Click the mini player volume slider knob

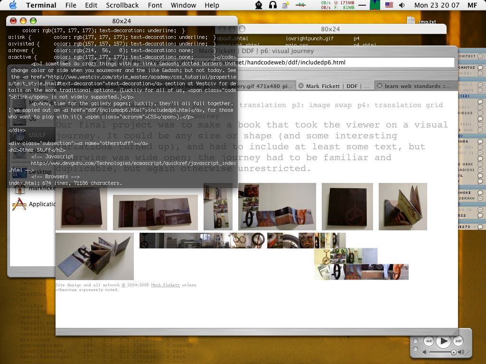pos(453,352)
